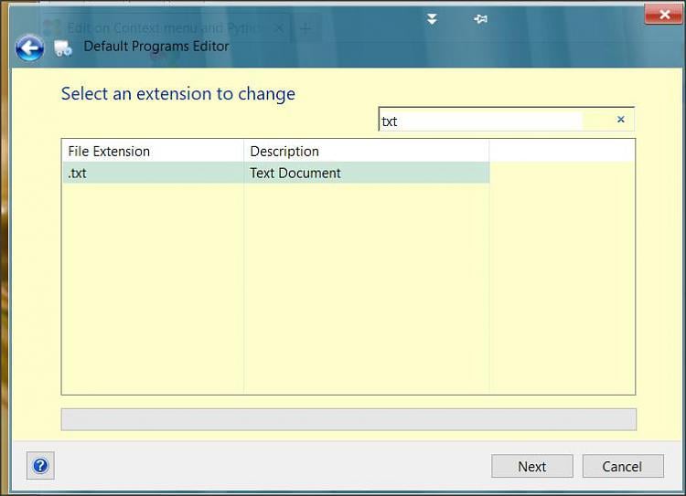Screen dimensions: 686x496
Task: Close the Default Programs Editor window
Action: pos(662,14)
